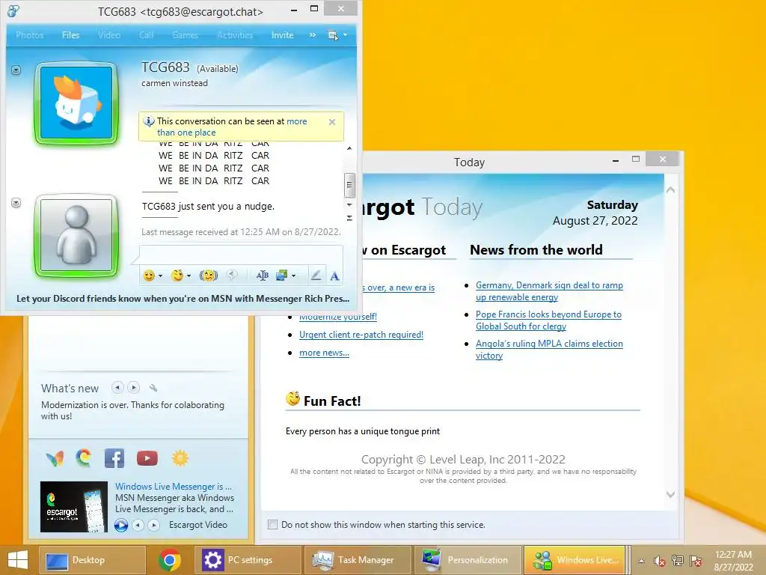The width and height of the screenshot is (766, 575).
Task: Open the Facebook icon in main window
Action: point(114,459)
